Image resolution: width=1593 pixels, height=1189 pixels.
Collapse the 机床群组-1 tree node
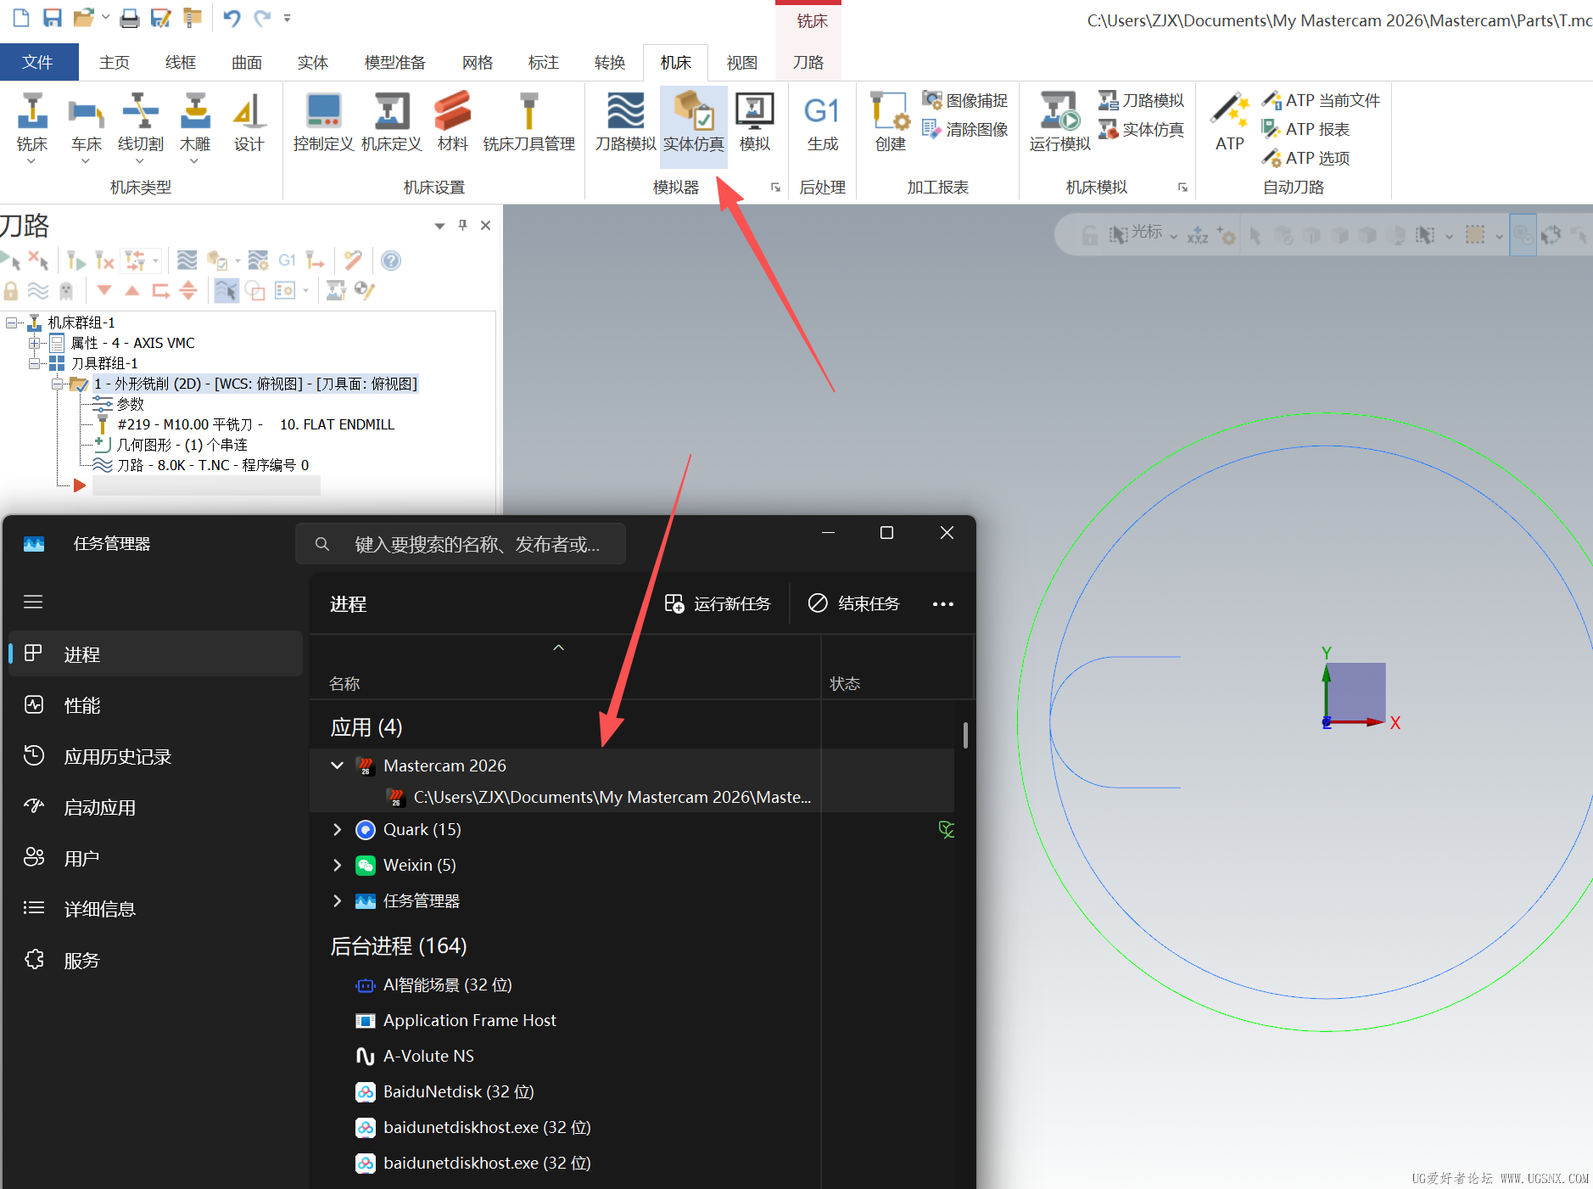pyautogui.click(x=12, y=322)
